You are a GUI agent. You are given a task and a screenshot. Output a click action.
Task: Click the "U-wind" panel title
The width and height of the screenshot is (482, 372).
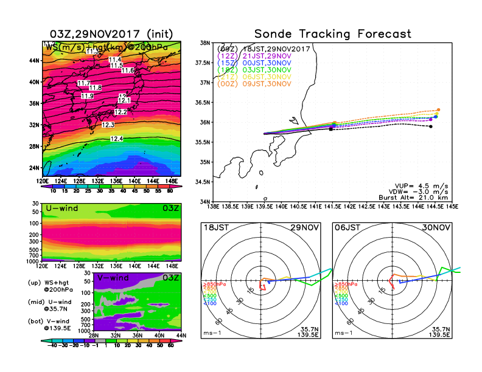62,208
